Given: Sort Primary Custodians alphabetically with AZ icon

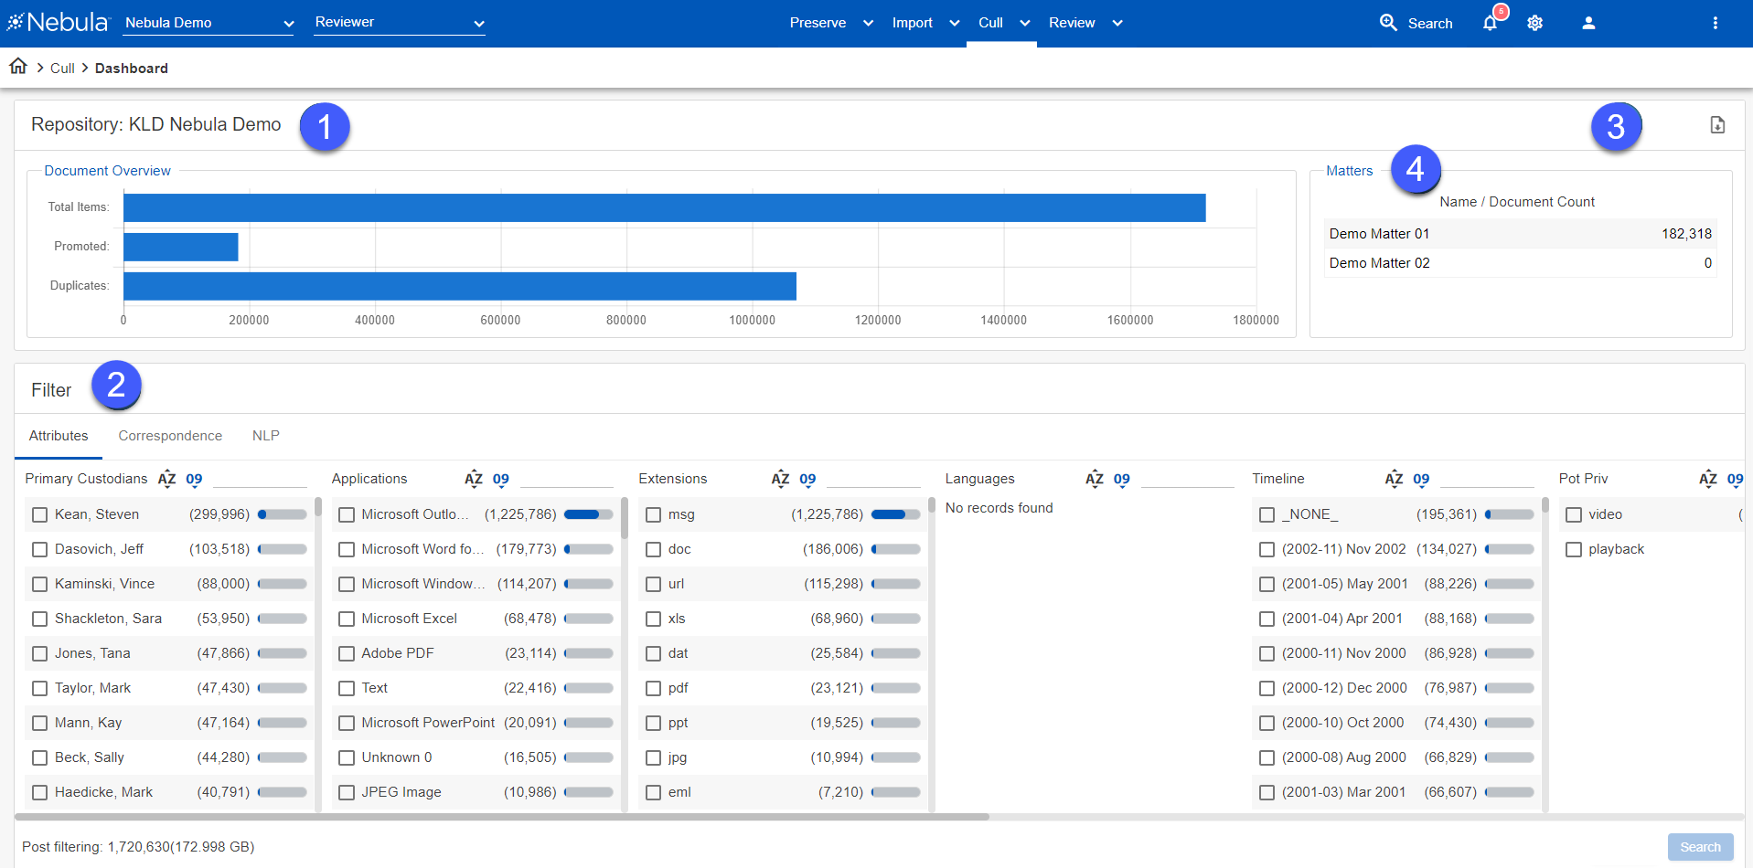Looking at the screenshot, I should (x=166, y=479).
